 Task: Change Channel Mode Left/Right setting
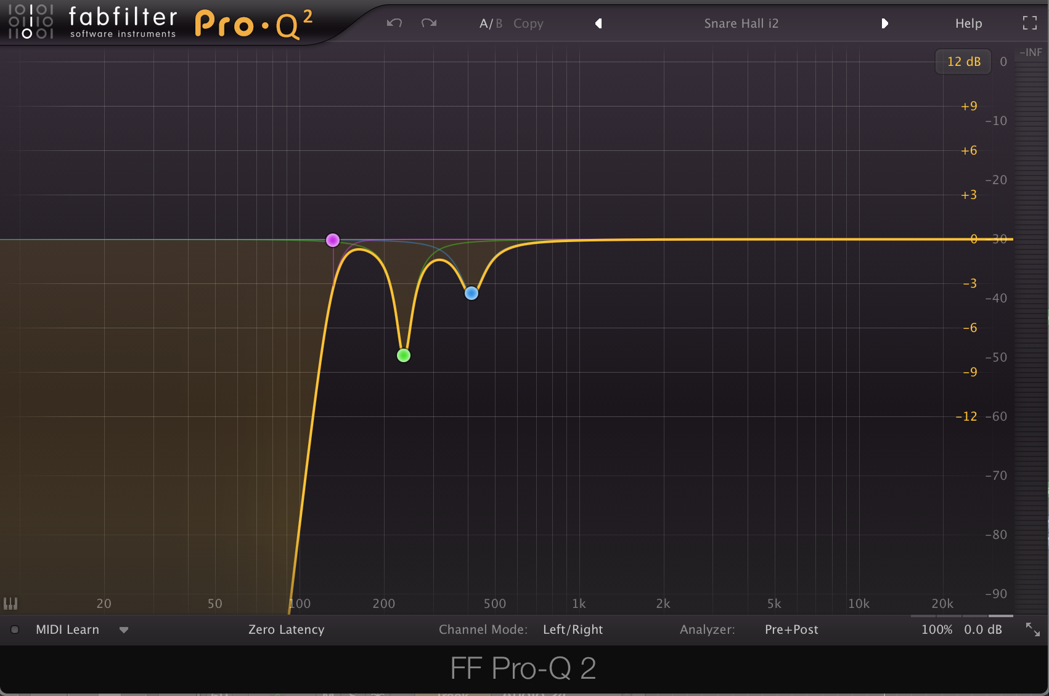click(573, 629)
